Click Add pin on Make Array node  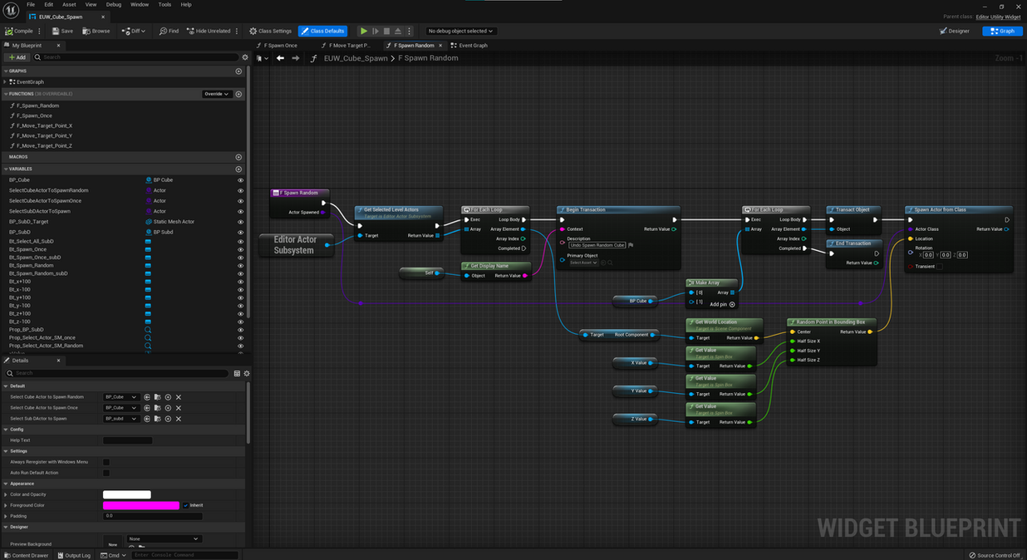tap(722, 304)
